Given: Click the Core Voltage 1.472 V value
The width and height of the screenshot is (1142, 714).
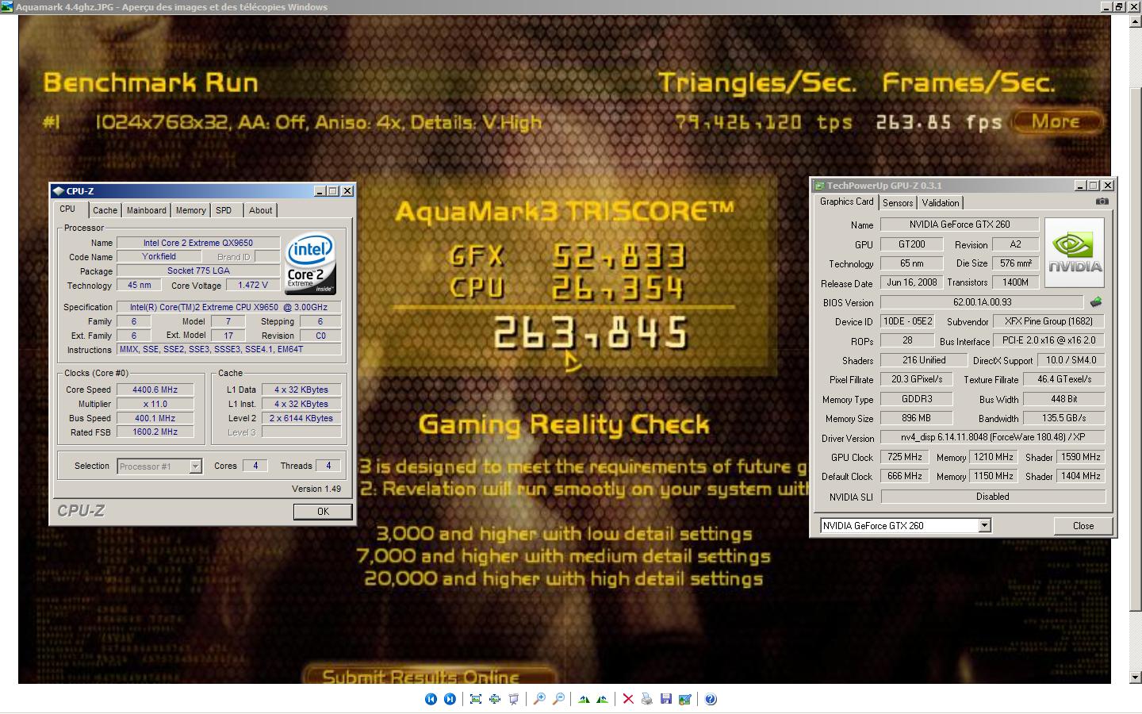Looking at the screenshot, I should pyautogui.click(x=253, y=285).
